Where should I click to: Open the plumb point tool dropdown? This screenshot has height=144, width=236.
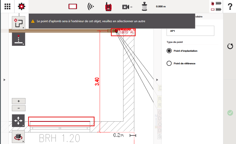click(18, 40)
